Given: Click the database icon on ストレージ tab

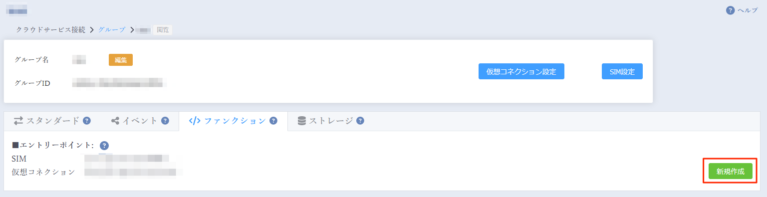Looking at the screenshot, I should click(301, 121).
